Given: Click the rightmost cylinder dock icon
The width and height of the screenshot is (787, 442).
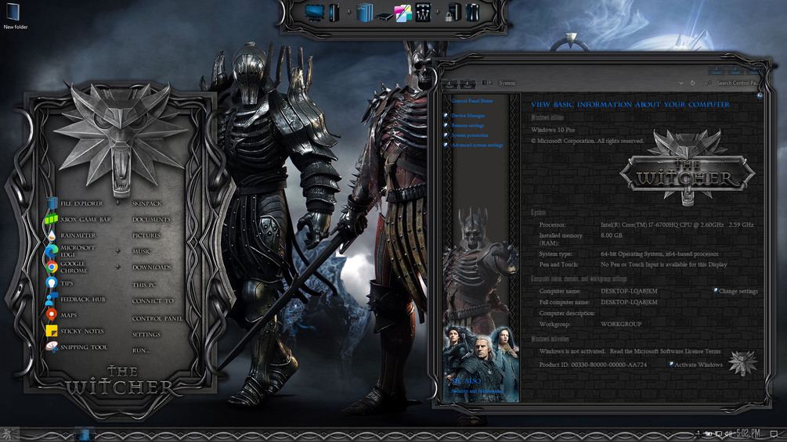Looking at the screenshot, I should [472, 13].
